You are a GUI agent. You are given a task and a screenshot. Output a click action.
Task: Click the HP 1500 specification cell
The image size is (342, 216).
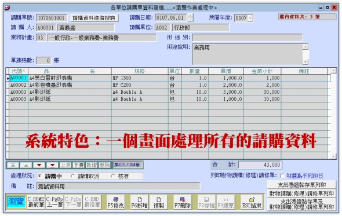[x=140, y=78]
